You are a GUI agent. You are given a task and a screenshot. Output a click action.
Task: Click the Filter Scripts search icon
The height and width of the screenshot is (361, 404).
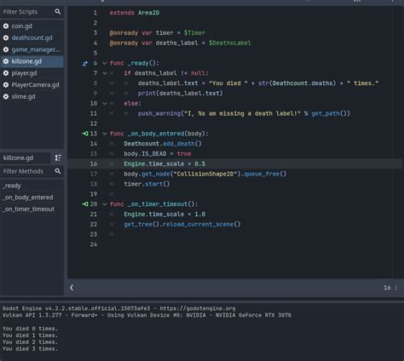(58, 12)
